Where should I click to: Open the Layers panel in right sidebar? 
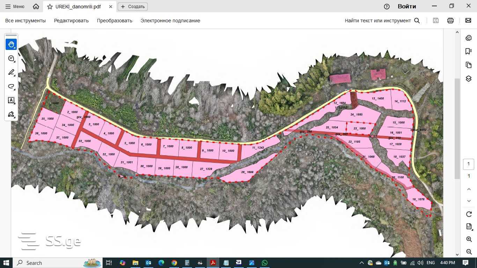(469, 79)
